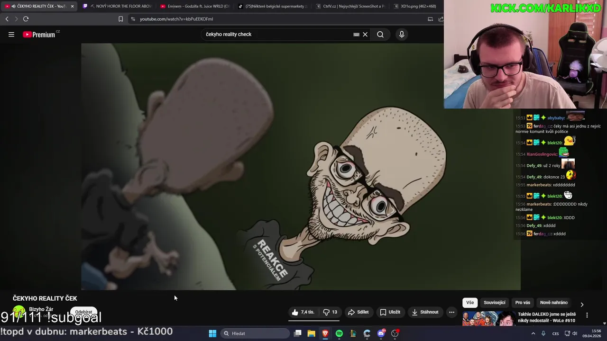This screenshot has width=607, height=341.
Task: Open Windows Start menu
Action: click(212, 333)
